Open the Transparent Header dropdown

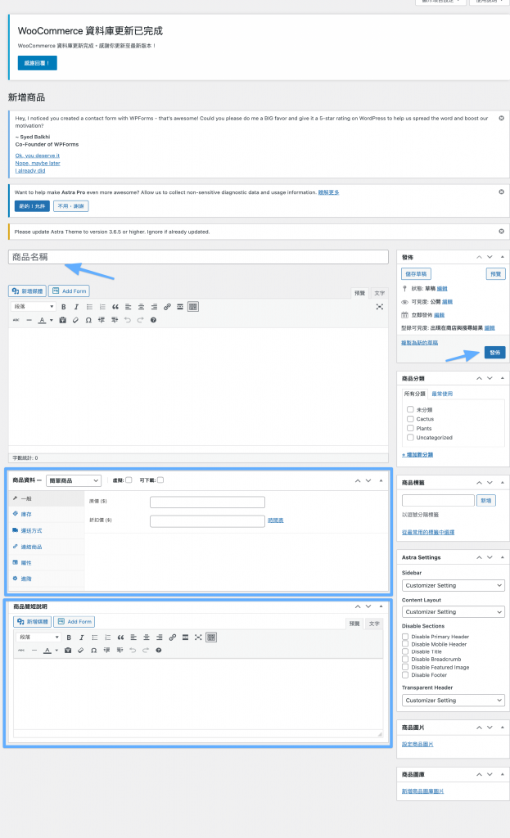click(454, 701)
